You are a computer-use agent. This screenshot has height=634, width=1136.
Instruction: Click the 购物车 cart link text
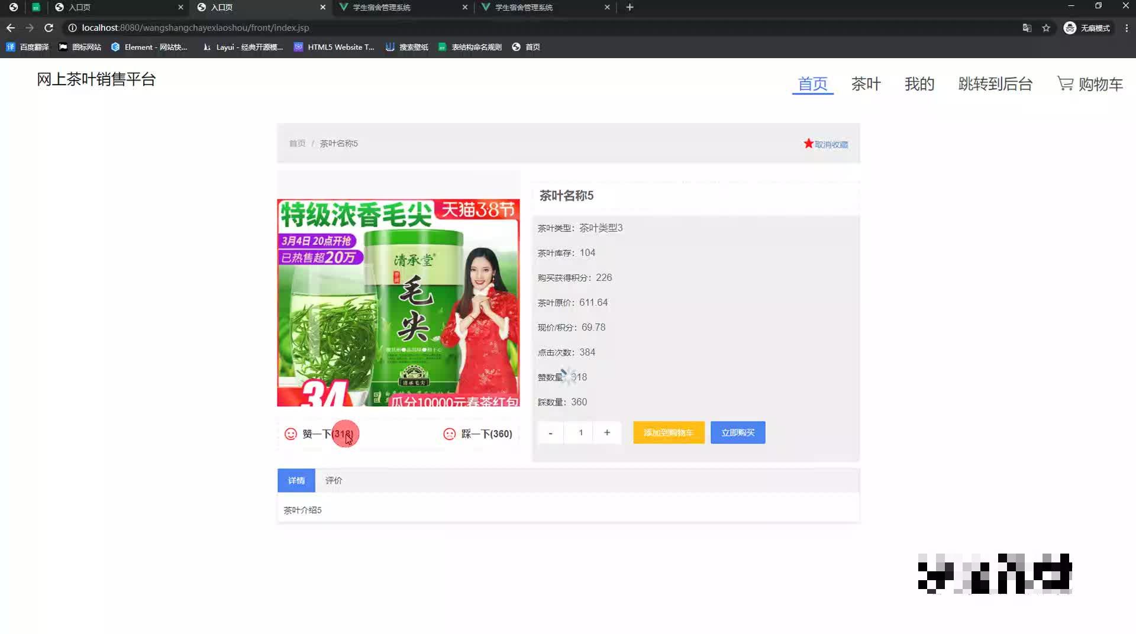tap(1100, 84)
